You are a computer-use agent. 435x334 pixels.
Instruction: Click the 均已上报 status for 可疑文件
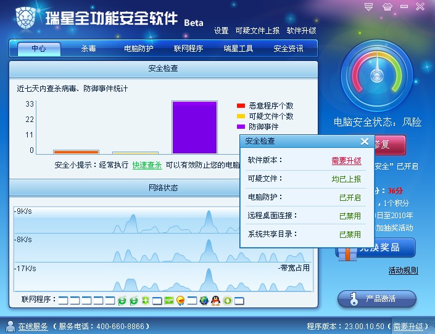(x=346, y=179)
